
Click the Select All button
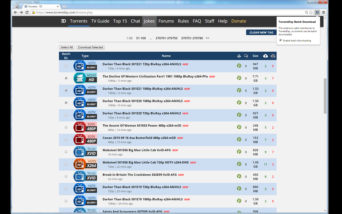[67, 47]
